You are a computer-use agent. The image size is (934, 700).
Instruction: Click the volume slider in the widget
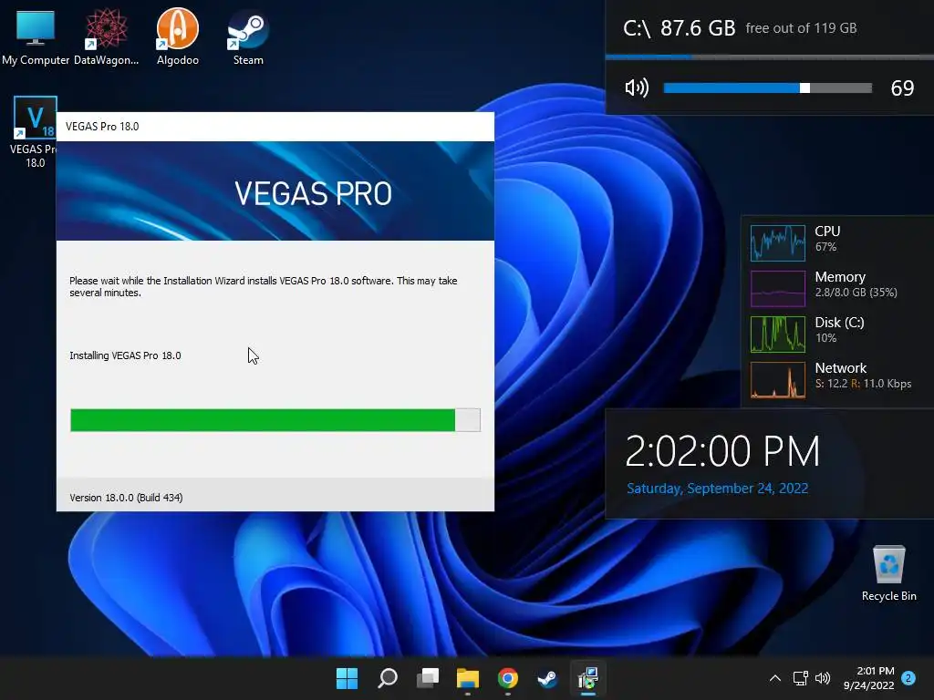point(767,88)
